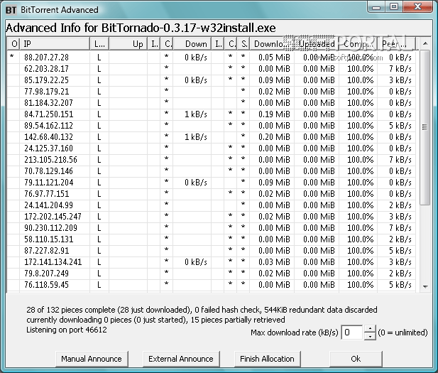Select peer row 89.54.162.112
The width and height of the screenshot is (438, 373).
[x=212, y=126]
